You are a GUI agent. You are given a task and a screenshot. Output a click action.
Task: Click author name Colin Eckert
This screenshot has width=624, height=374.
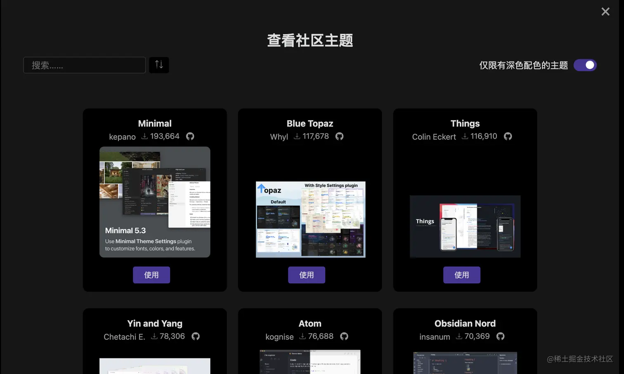[x=434, y=137]
